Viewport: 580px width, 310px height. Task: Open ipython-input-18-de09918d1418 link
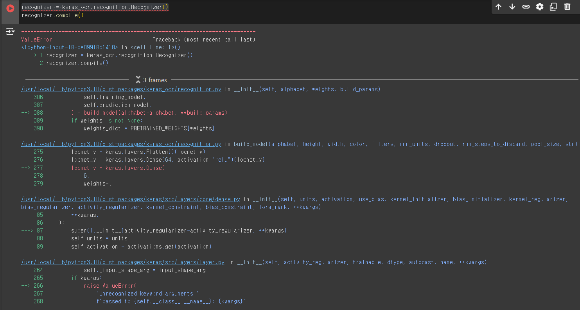tap(70, 47)
